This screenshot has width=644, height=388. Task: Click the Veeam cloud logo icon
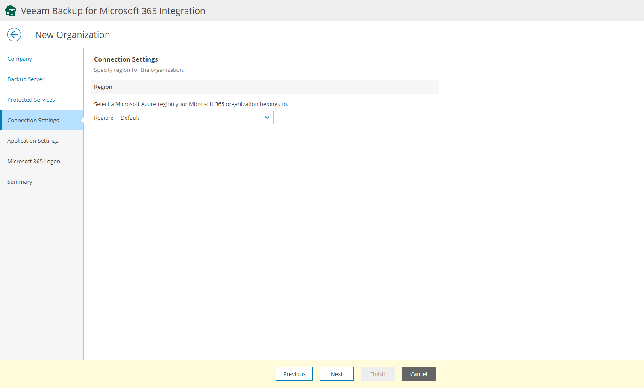(11, 11)
